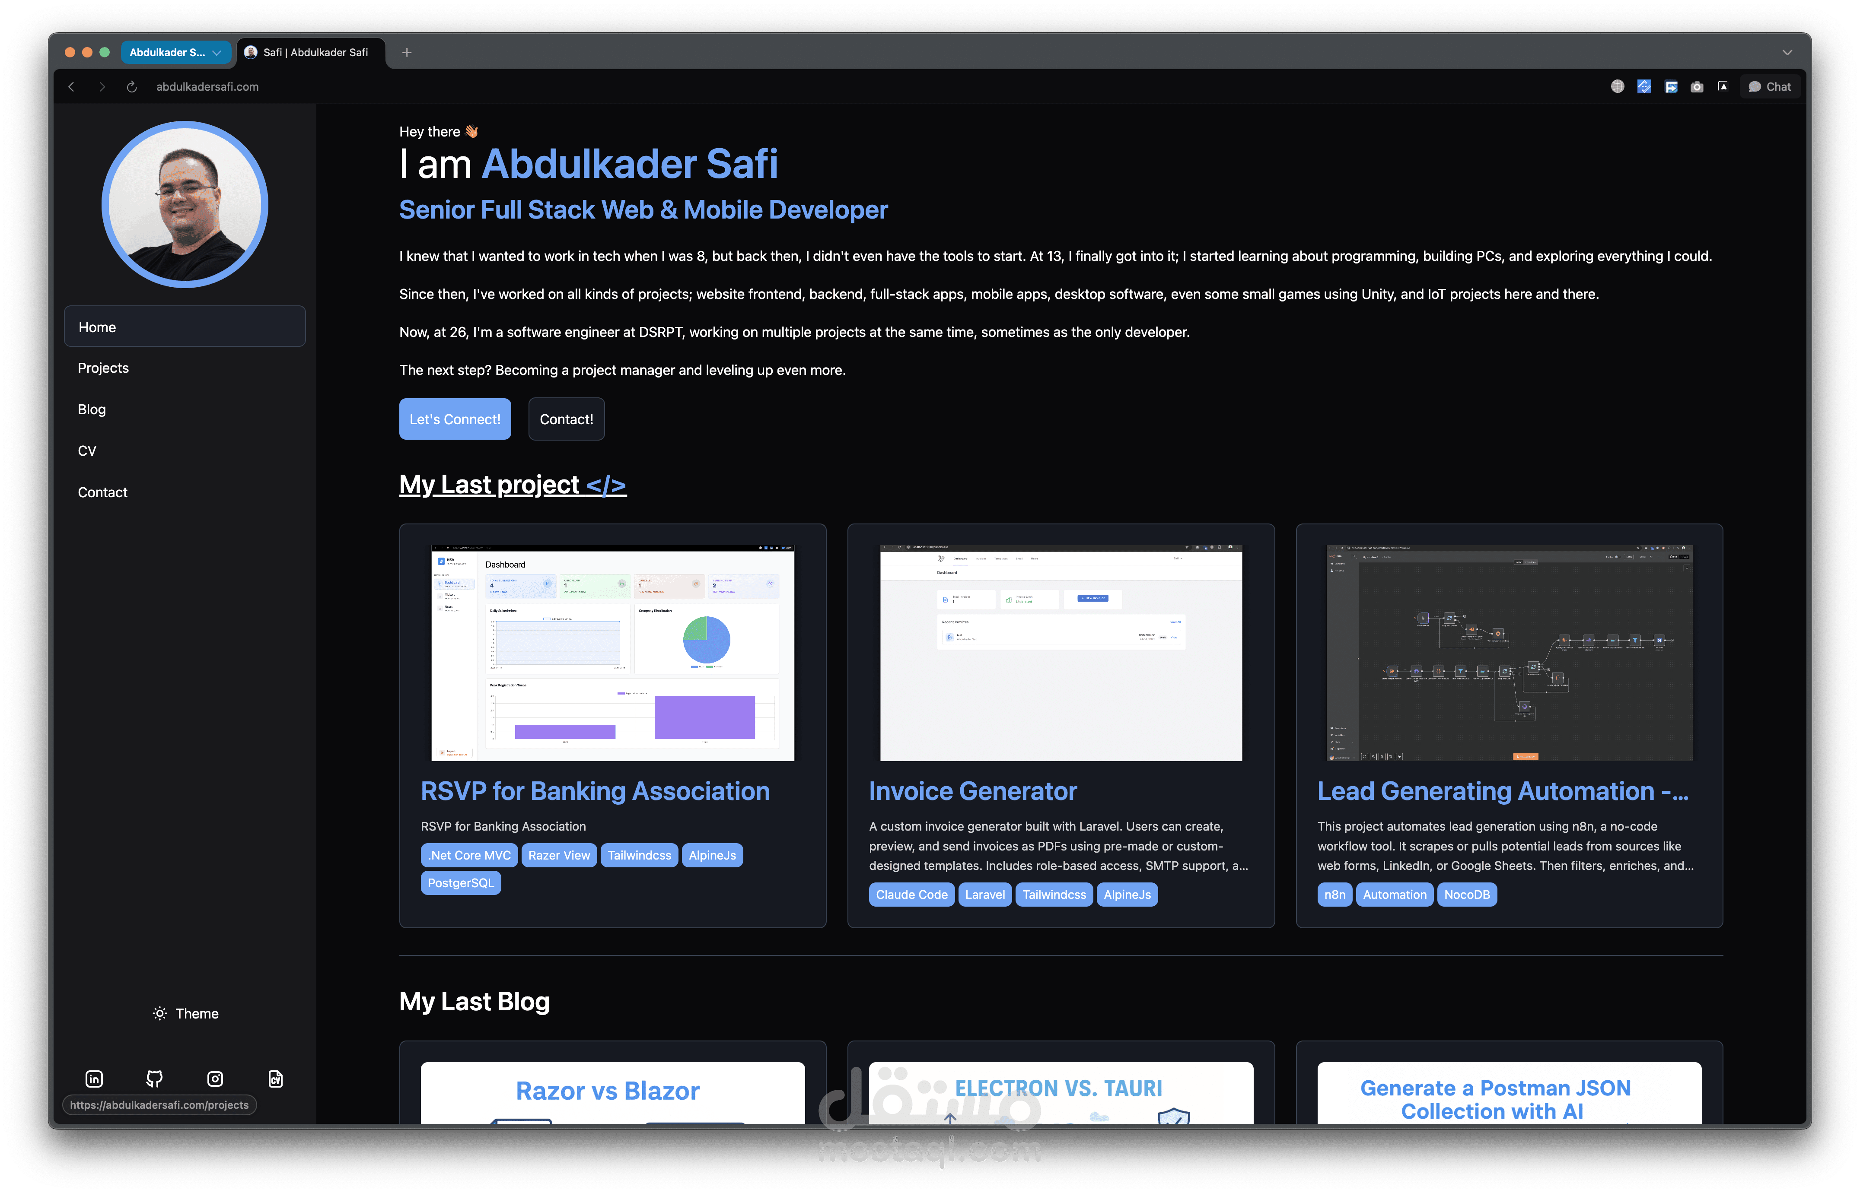Click the 'Senior Full Stack Web & Mobile Developer' subtitle
Screen dimensions: 1860x1193
pyautogui.click(x=643, y=210)
